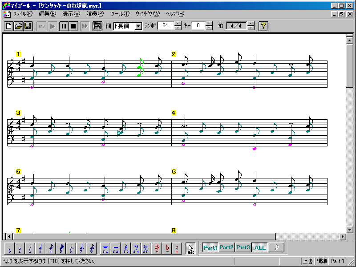The width and height of the screenshot is (356, 267).
Task: Start playback with the play button
Action: (53, 26)
